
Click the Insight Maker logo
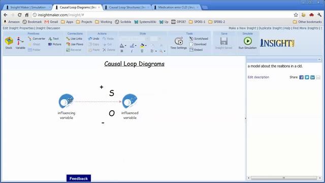[278, 43]
